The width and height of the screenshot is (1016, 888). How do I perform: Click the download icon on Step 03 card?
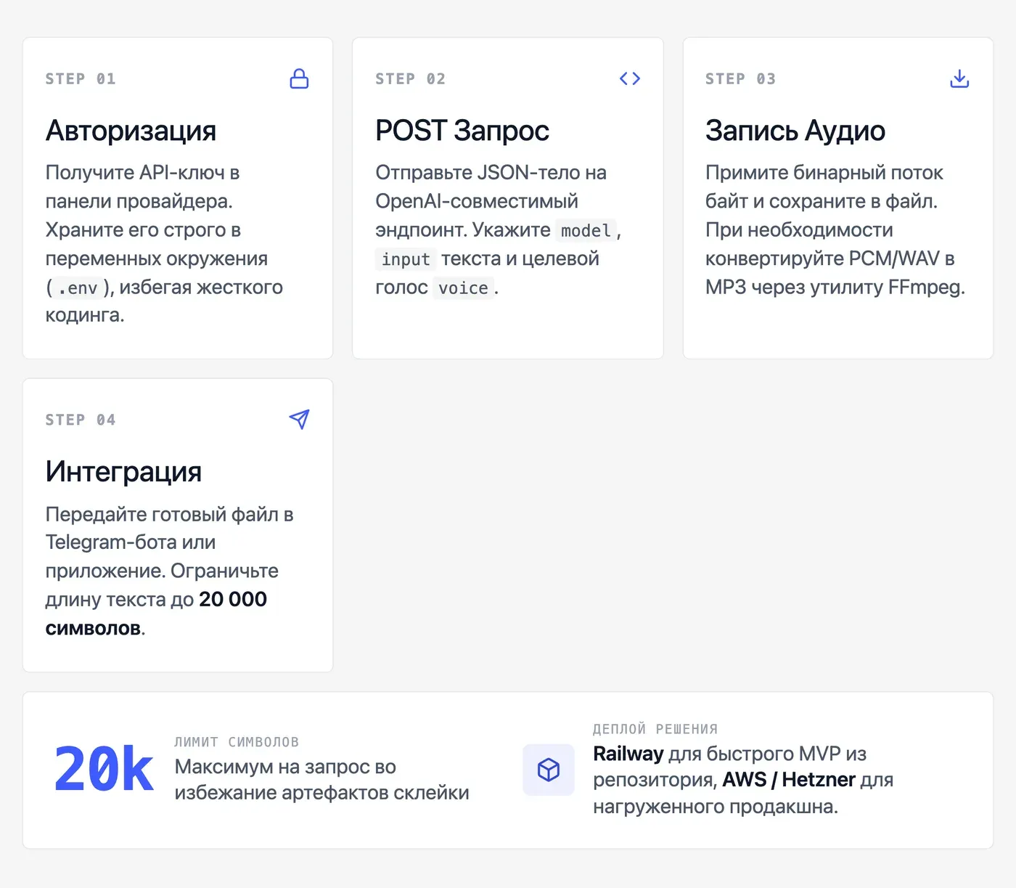coord(959,78)
